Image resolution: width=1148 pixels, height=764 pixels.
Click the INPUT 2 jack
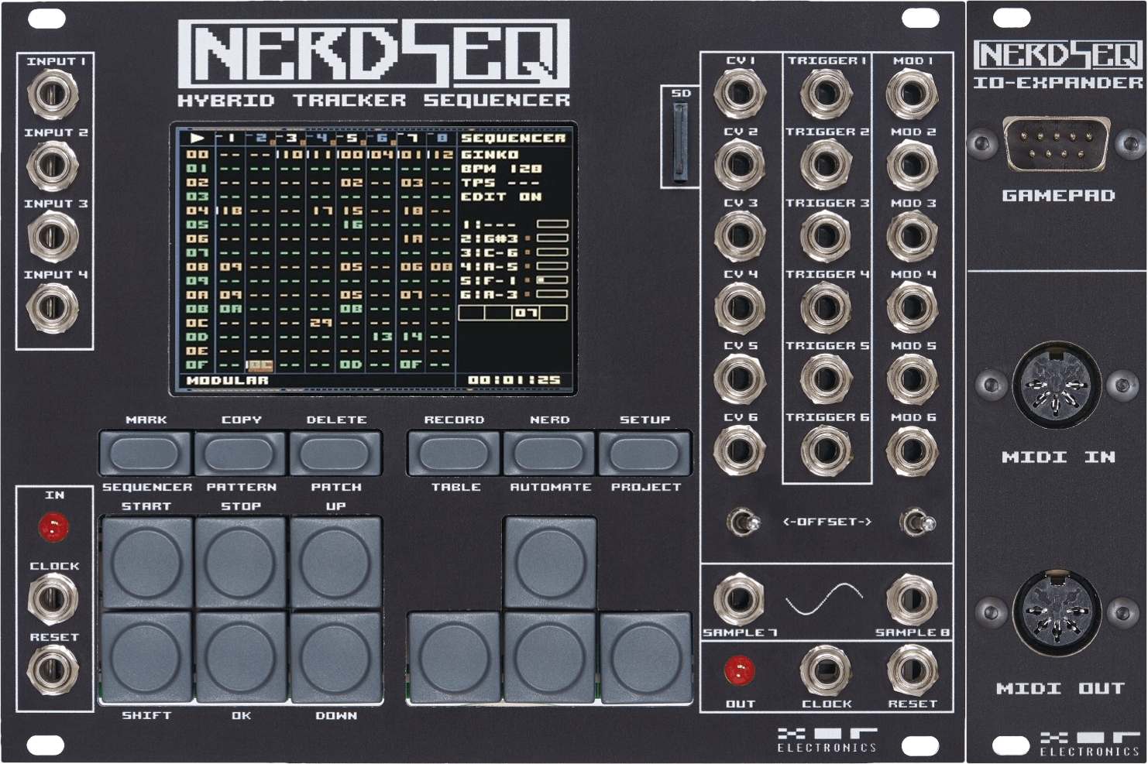pyautogui.click(x=53, y=165)
